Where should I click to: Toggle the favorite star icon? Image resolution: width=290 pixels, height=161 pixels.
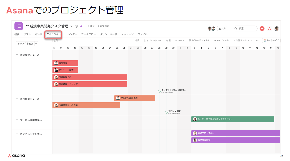[x=81, y=26]
